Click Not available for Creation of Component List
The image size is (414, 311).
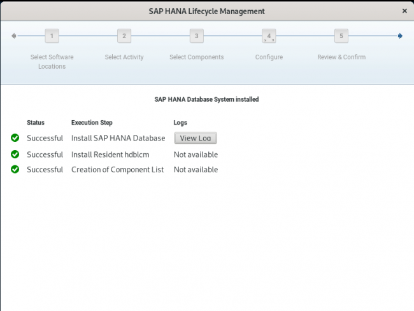click(196, 169)
